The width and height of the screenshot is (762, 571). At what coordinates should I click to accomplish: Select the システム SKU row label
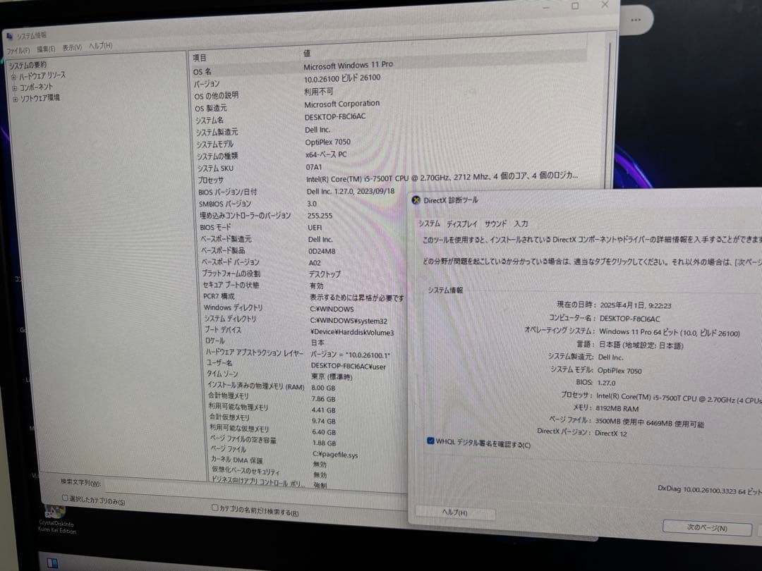point(215,168)
